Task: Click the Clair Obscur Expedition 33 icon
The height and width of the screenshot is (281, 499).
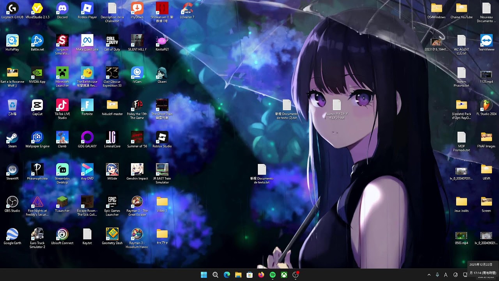Action: pyautogui.click(x=112, y=77)
